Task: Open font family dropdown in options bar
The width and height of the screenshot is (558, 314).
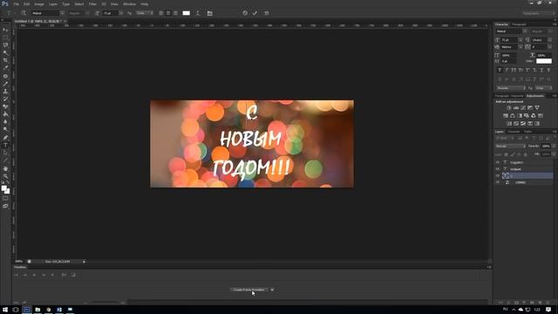Action: 62,13
